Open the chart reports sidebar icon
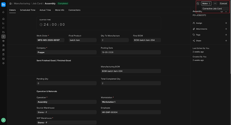231x125 pixels. pyautogui.click(x=3, y=23)
